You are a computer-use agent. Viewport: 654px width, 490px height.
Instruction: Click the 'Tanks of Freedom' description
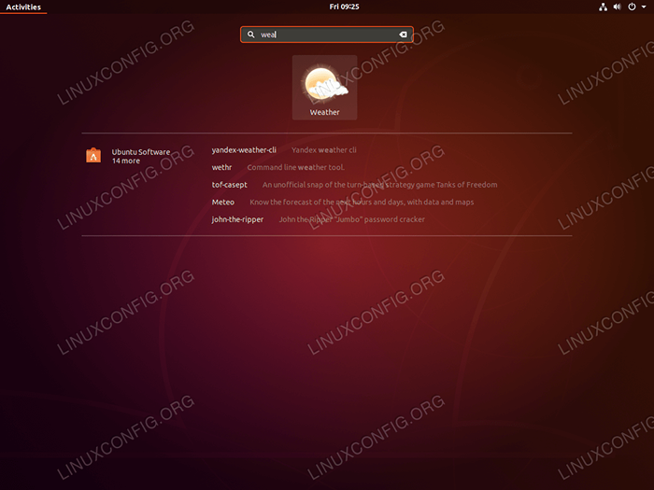(x=379, y=185)
